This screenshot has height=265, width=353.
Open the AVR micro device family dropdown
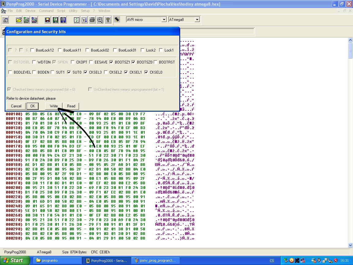164,20
